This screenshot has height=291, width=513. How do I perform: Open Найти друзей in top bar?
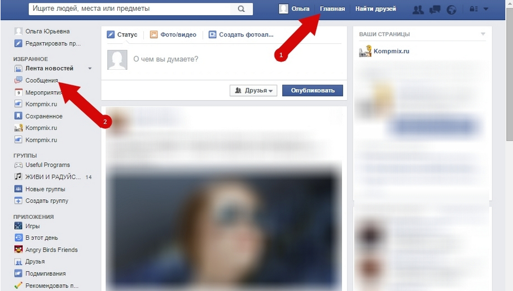376,9
